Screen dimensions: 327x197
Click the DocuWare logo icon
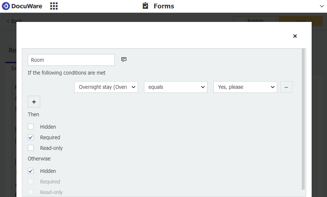pyautogui.click(x=6, y=6)
